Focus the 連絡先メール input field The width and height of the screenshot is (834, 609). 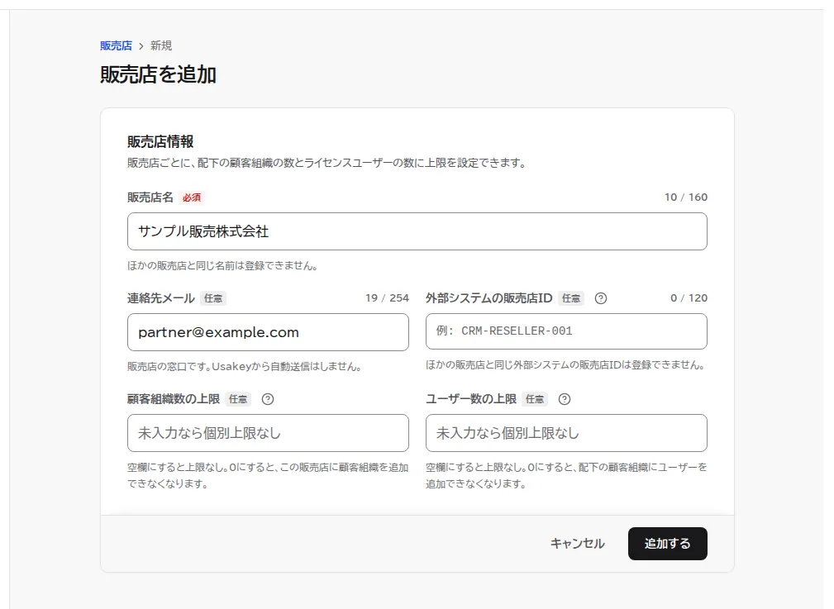(268, 332)
